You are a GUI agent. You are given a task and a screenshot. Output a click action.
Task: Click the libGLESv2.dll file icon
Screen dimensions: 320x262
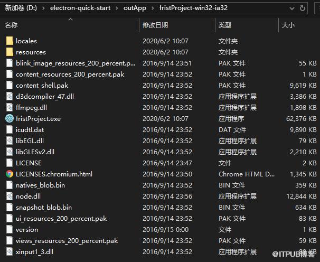click(x=10, y=152)
